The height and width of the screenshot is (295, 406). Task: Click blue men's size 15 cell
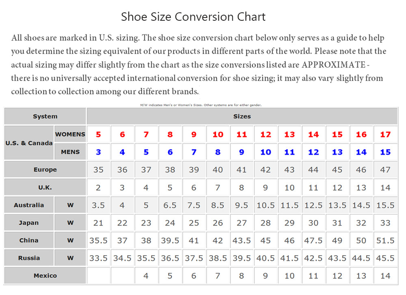click(x=385, y=152)
